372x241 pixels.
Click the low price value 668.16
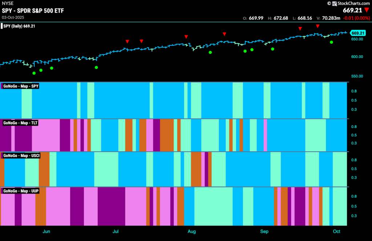pyautogui.click(x=305, y=18)
